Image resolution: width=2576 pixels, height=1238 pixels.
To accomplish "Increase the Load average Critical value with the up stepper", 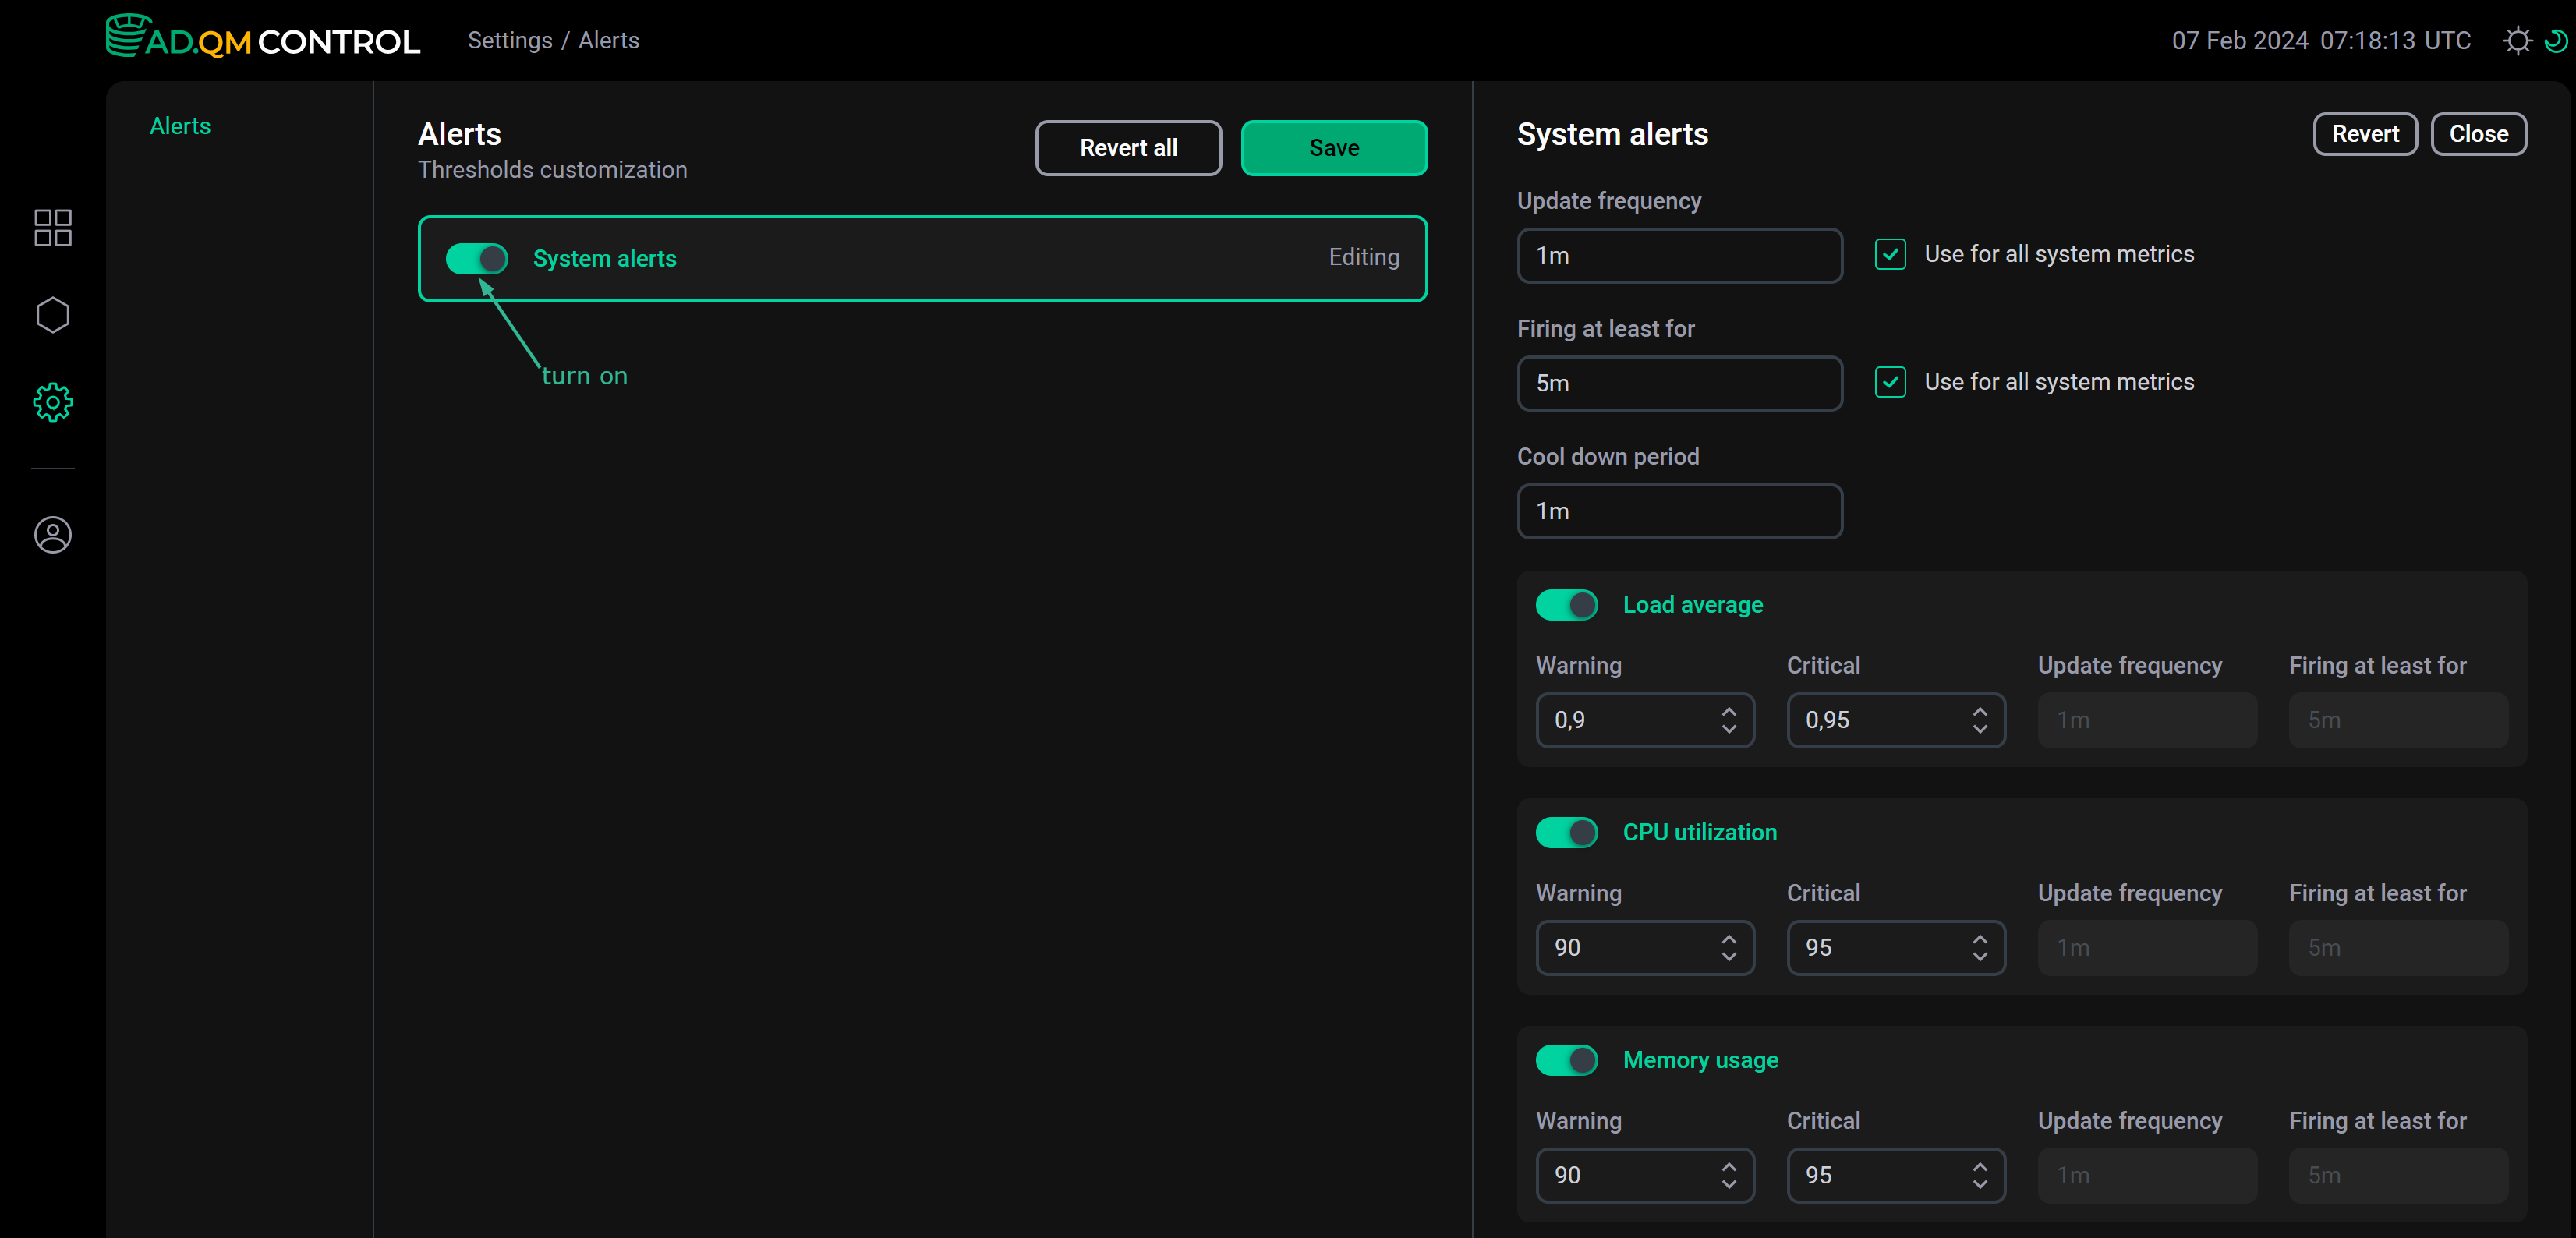I will [1981, 711].
